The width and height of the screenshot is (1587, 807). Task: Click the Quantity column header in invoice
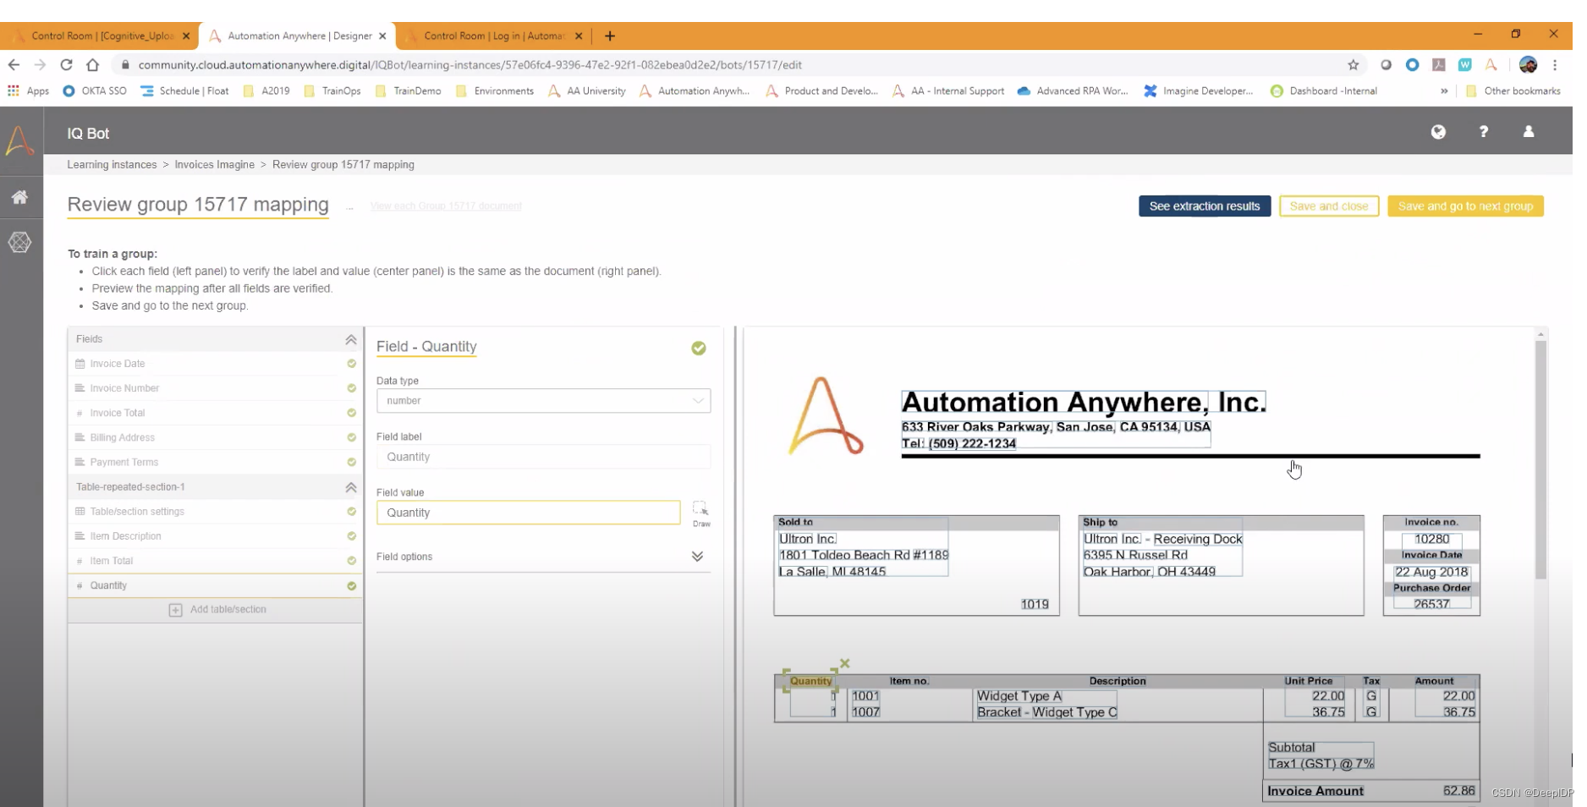point(810,681)
